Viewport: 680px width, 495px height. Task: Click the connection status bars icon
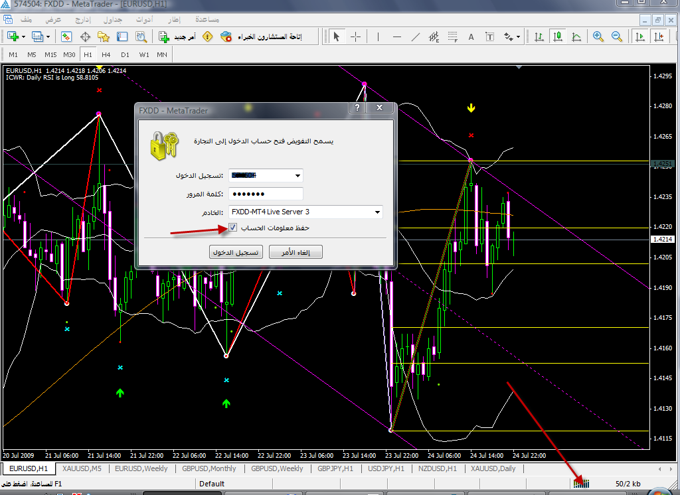point(582,483)
